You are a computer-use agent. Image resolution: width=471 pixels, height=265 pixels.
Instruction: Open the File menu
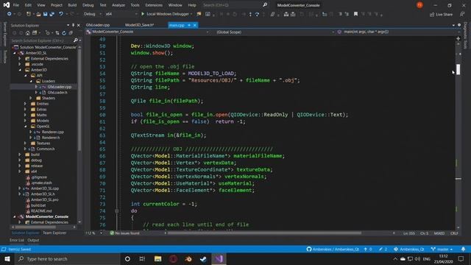16,5
